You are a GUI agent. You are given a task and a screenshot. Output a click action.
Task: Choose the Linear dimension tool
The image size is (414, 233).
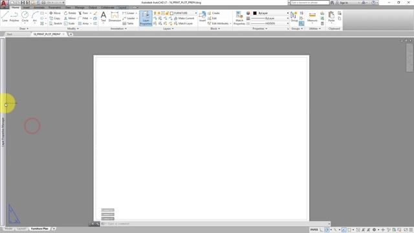[129, 13]
